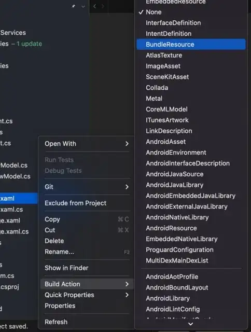251x332 pixels.
Task: Choose MultiDexMainDexList option
Action: 191,260
